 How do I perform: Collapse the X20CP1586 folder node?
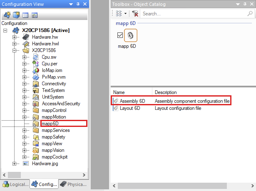[15, 51]
